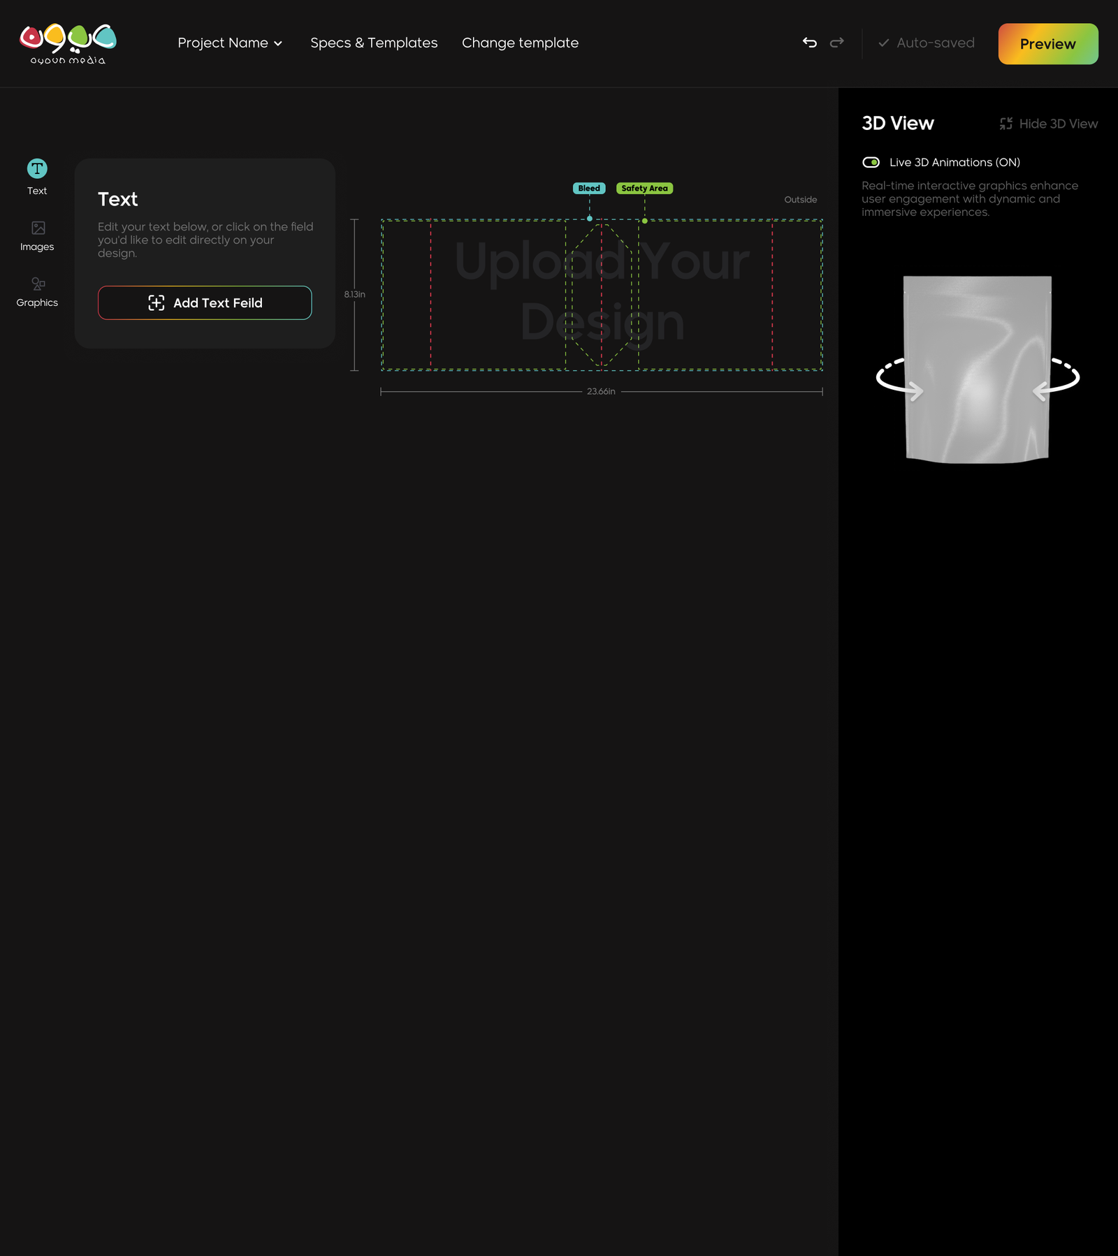Open the Images panel icon
1118x1256 pixels.
tap(38, 228)
